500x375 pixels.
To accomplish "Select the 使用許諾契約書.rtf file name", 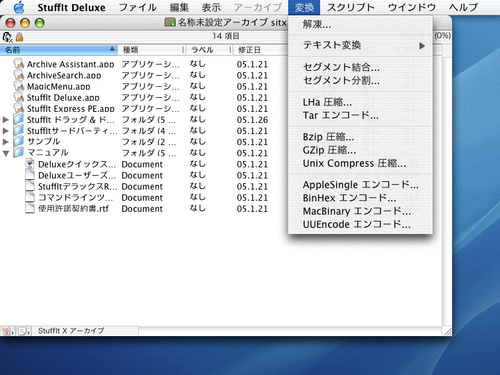I will click(x=74, y=208).
